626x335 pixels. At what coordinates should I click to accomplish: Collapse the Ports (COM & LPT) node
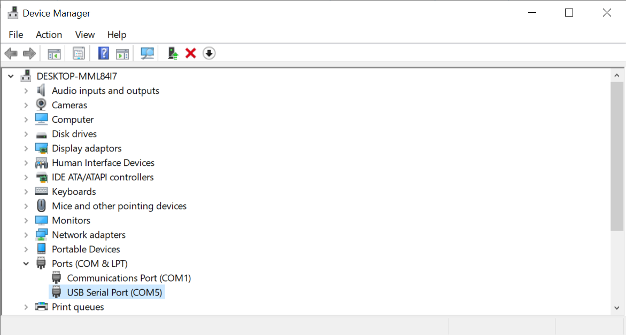[x=26, y=264]
